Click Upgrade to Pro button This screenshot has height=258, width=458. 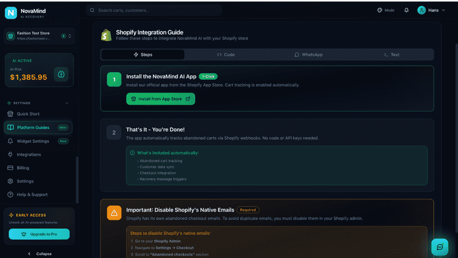(39, 234)
